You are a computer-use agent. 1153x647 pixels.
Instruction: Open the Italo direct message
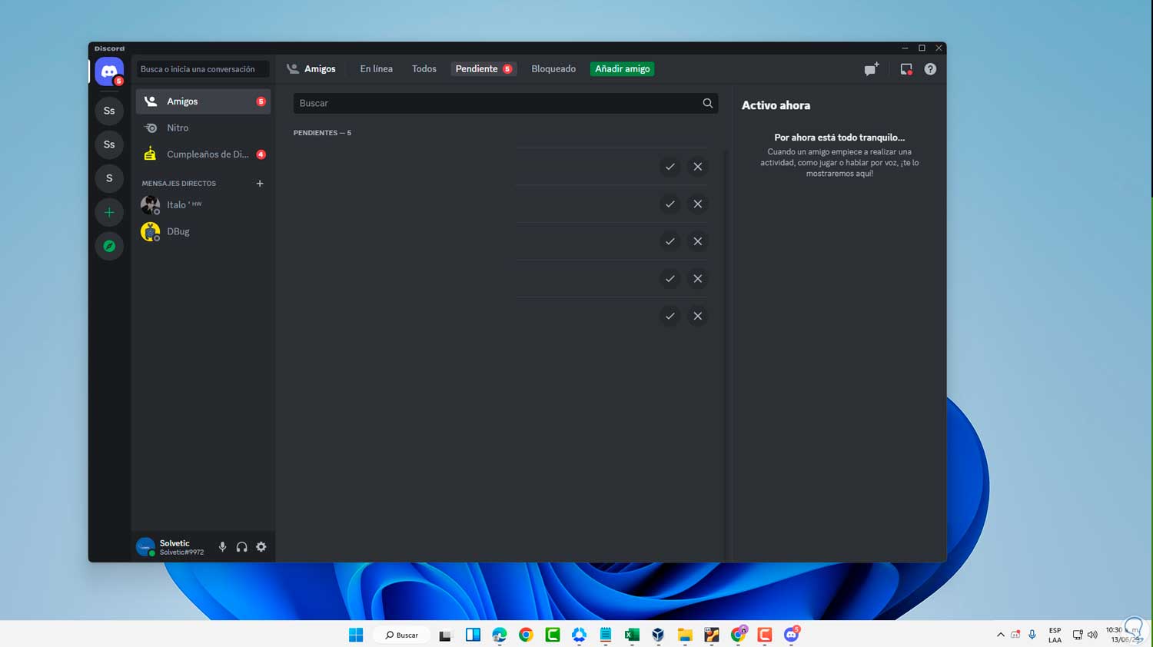203,205
